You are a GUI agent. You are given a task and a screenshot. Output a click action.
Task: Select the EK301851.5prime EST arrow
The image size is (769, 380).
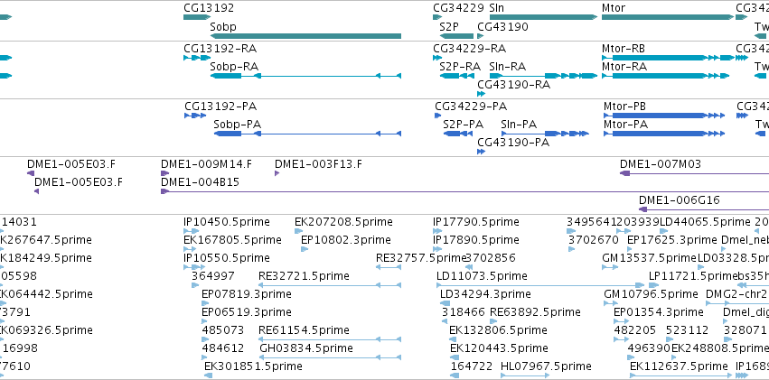click(x=208, y=375)
